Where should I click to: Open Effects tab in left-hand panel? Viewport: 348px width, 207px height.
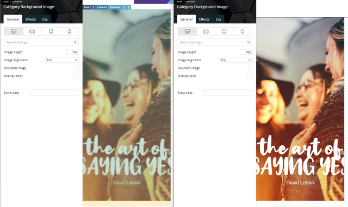tap(30, 20)
